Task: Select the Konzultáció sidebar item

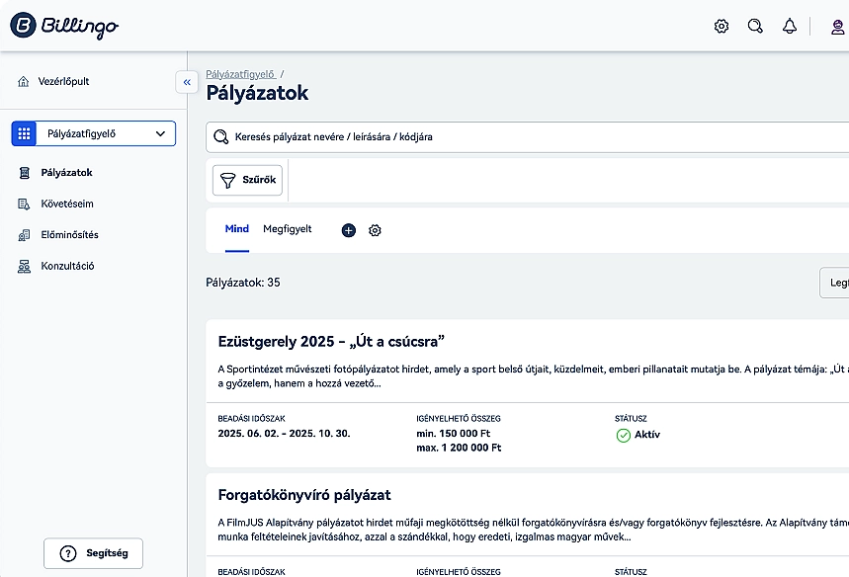Action: click(69, 266)
